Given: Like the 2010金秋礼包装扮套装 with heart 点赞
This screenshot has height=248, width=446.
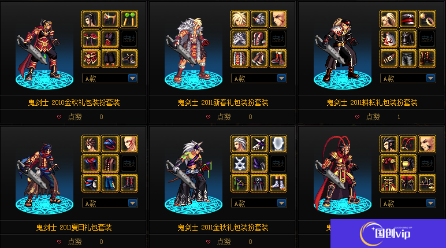Looking at the screenshot, I should 69,117.
